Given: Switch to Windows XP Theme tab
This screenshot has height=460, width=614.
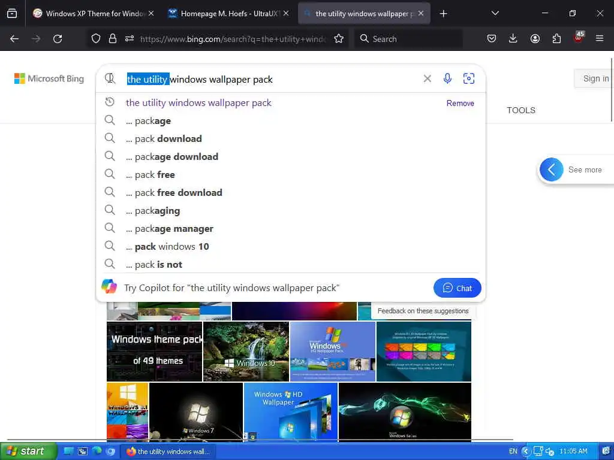Looking at the screenshot, I should (89, 14).
